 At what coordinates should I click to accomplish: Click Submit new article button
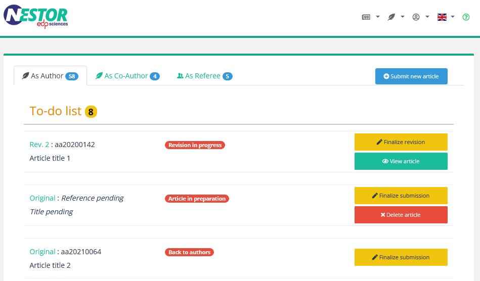pyautogui.click(x=411, y=76)
